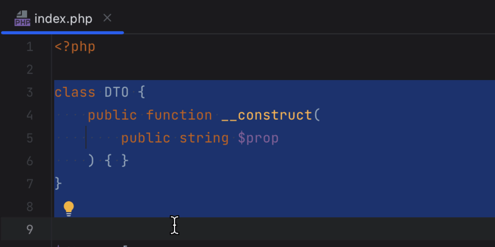Click the class keyword on line 3
The width and height of the screenshot is (495, 247).
75,92
